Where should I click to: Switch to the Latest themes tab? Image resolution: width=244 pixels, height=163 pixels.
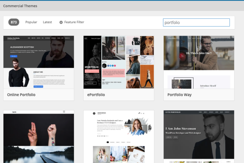coord(47,22)
